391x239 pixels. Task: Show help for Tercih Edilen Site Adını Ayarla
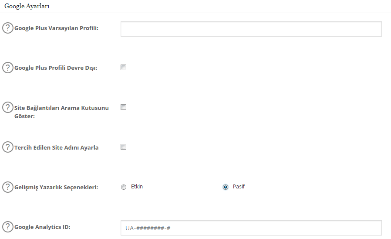[x=8, y=147]
